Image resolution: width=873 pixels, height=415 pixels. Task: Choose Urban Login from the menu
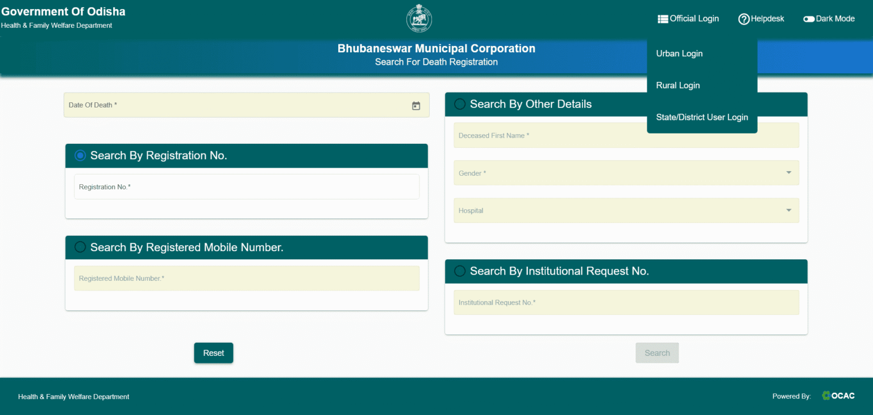tap(679, 53)
